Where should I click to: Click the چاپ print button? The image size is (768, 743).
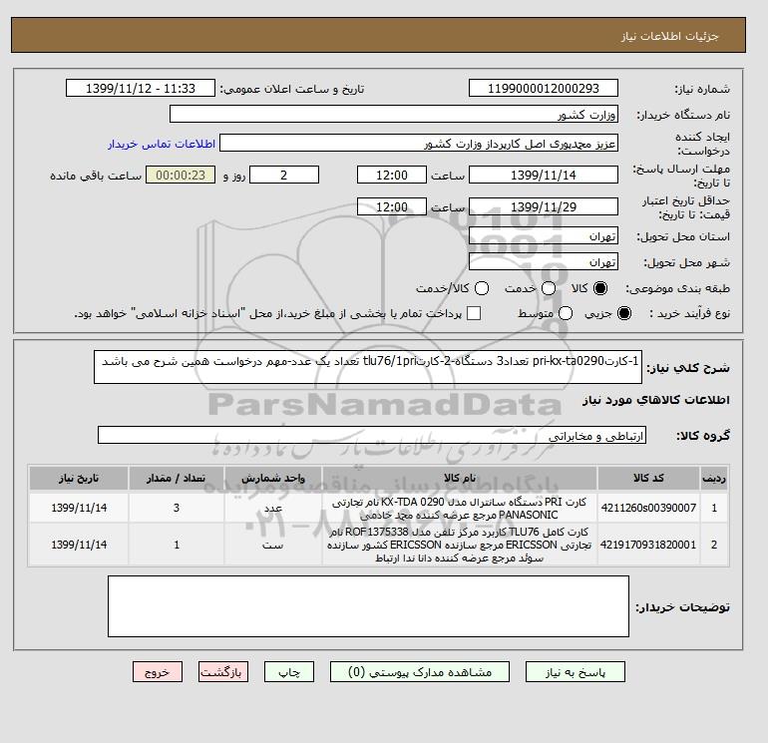tap(289, 672)
